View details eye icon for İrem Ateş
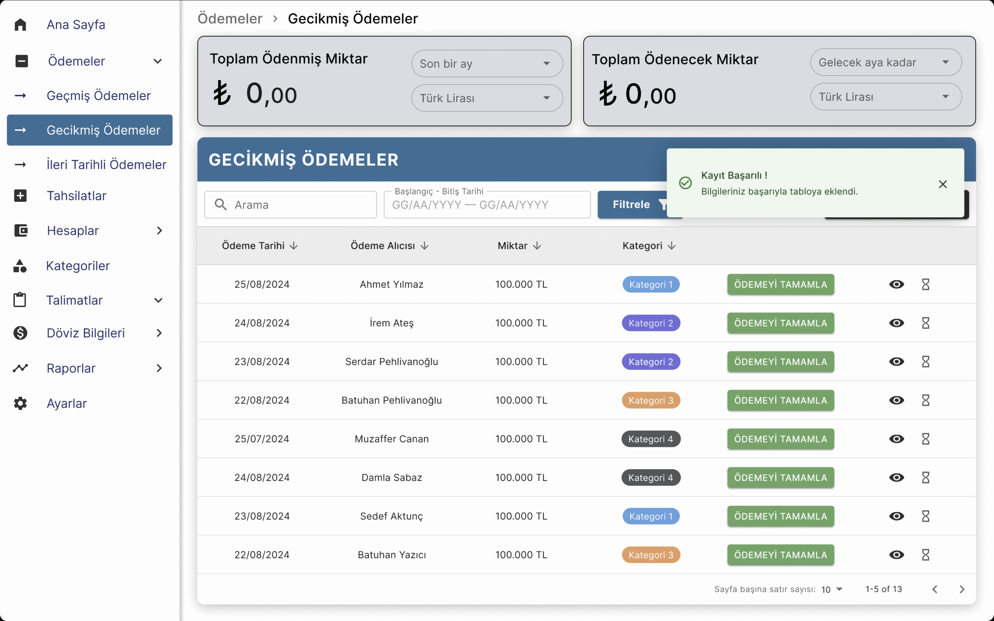Image resolution: width=994 pixels, height=621 pixels. click(x=896, y=323)
